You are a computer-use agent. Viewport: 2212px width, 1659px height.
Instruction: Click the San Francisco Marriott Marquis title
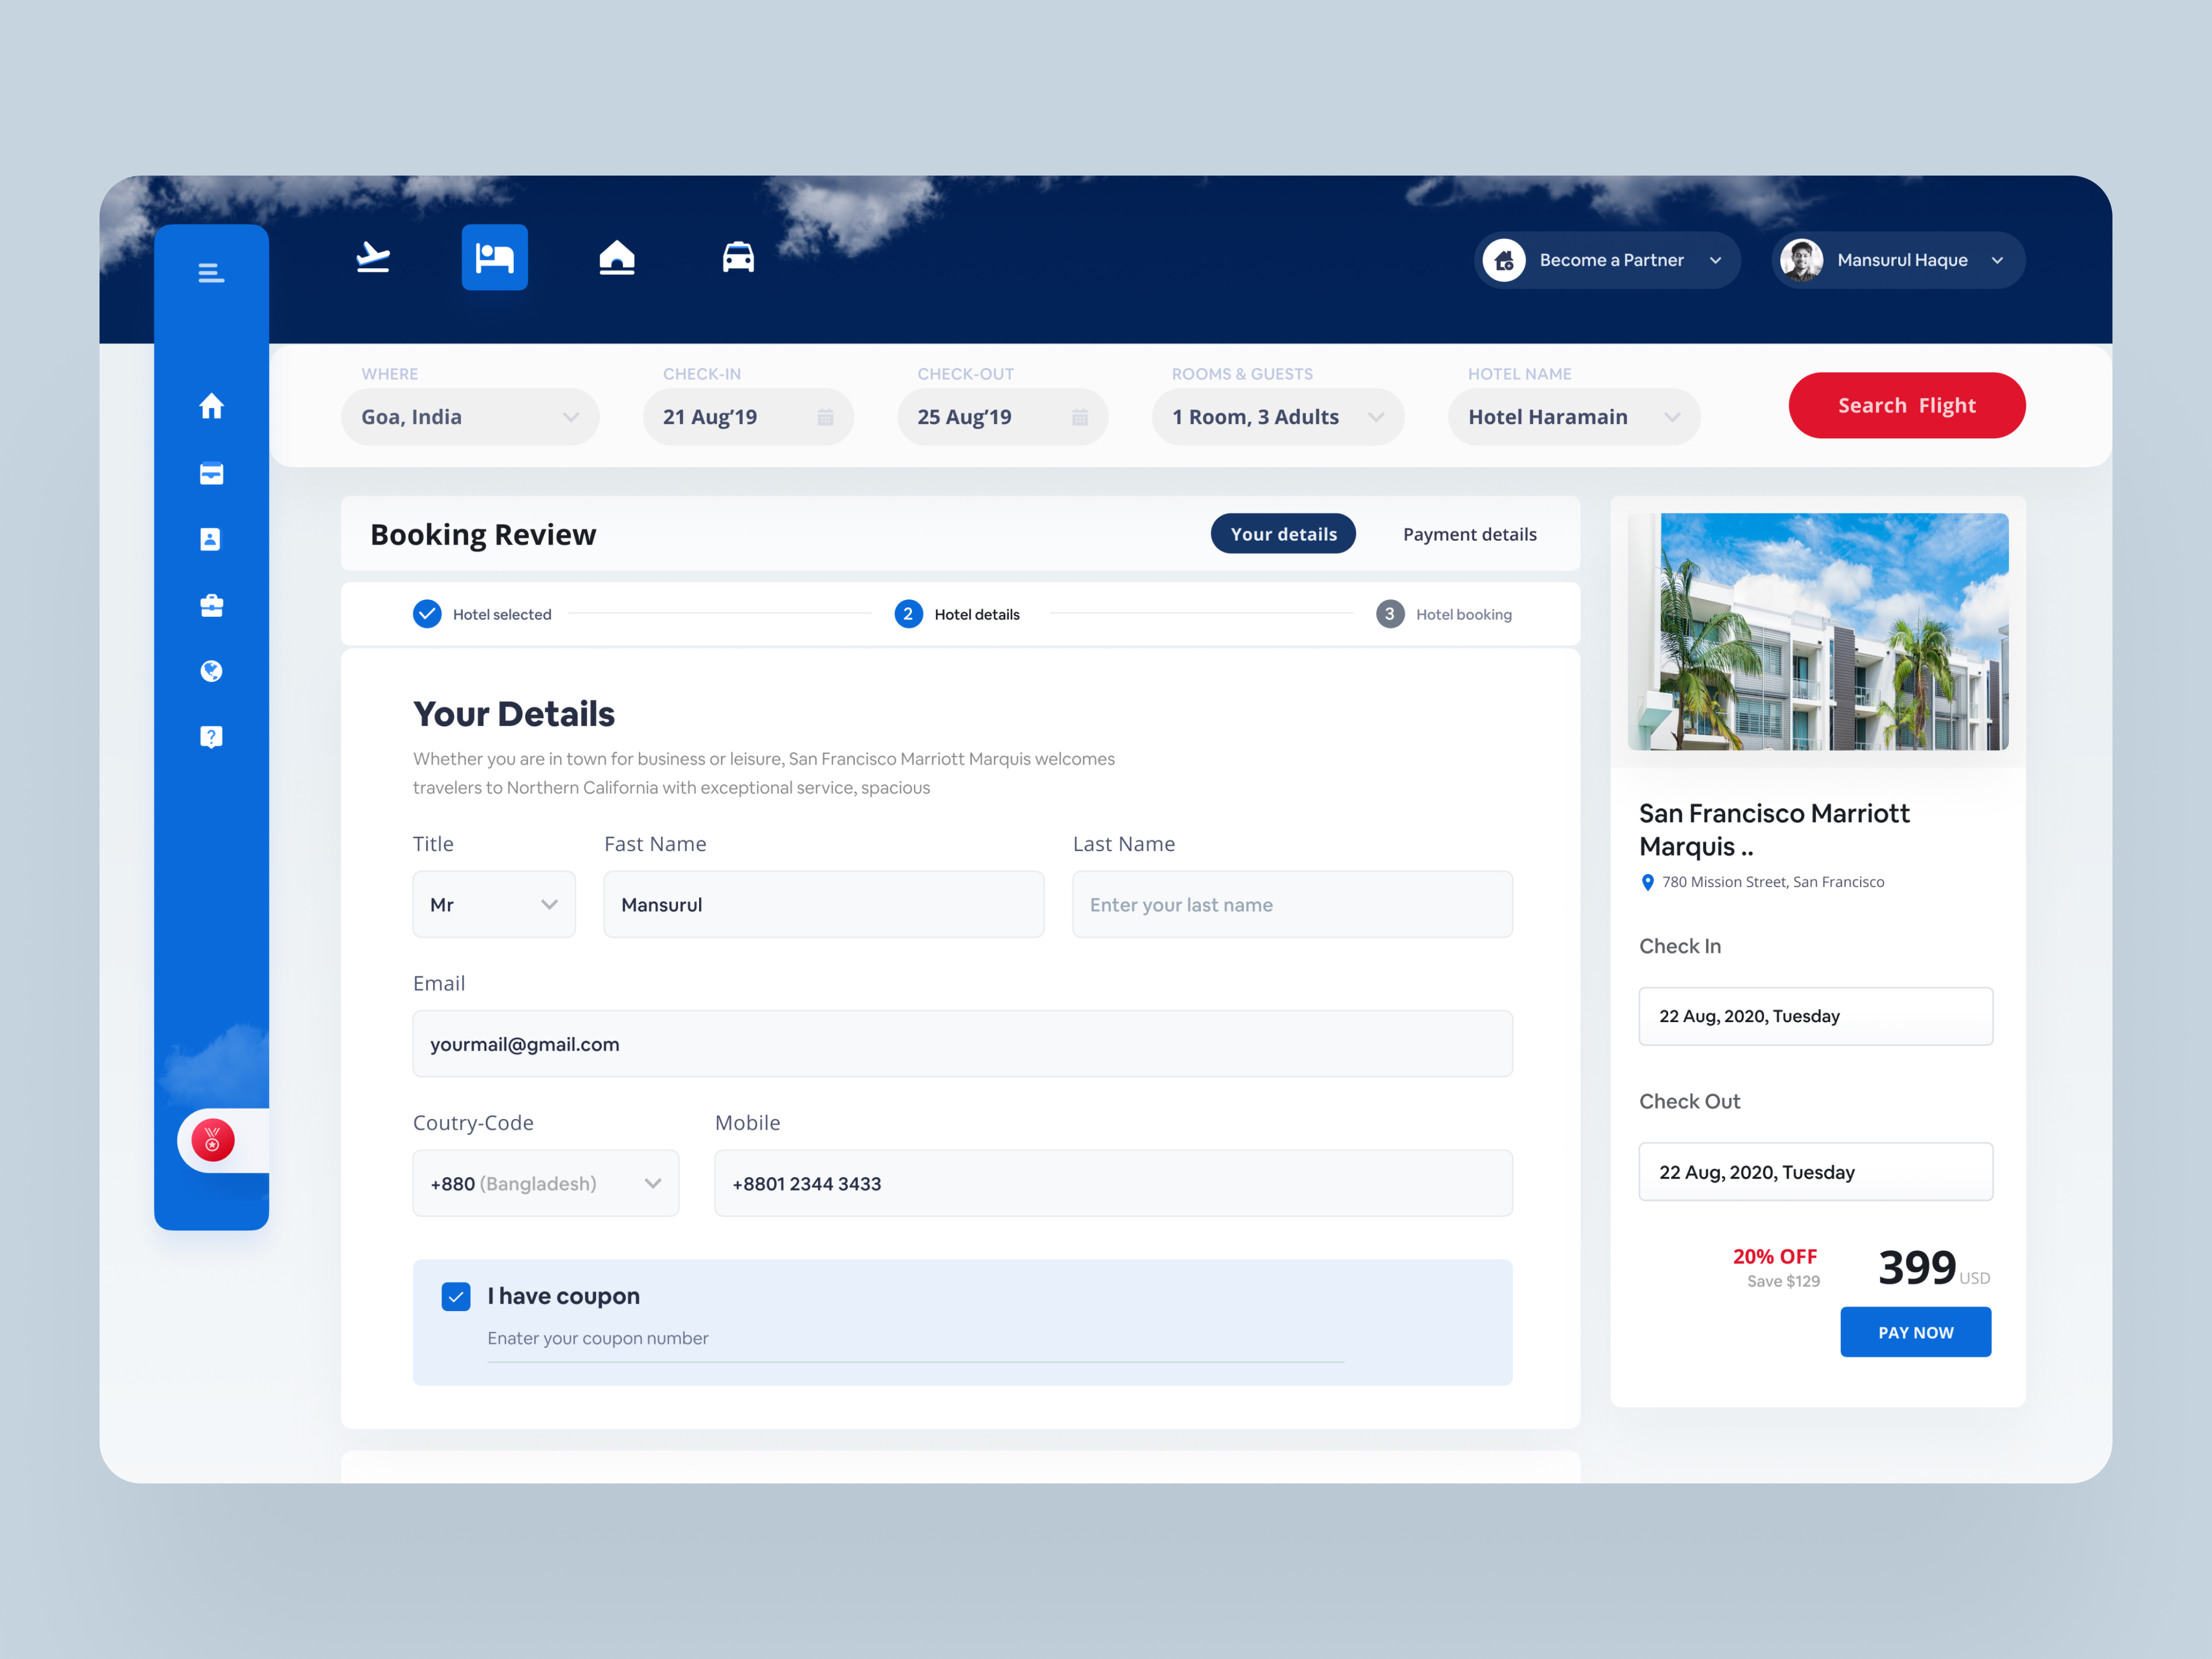(x=1774, y=830)
